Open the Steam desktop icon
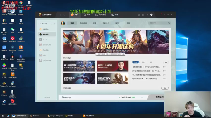 click(4, 102)
